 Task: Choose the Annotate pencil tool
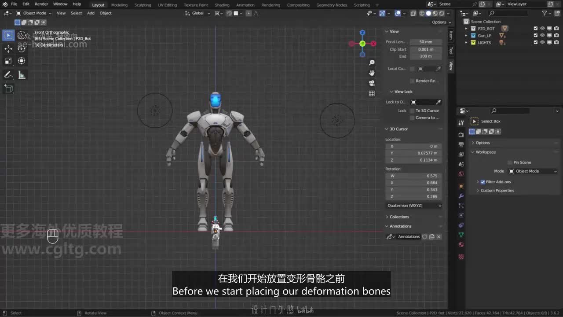(8, 75)
